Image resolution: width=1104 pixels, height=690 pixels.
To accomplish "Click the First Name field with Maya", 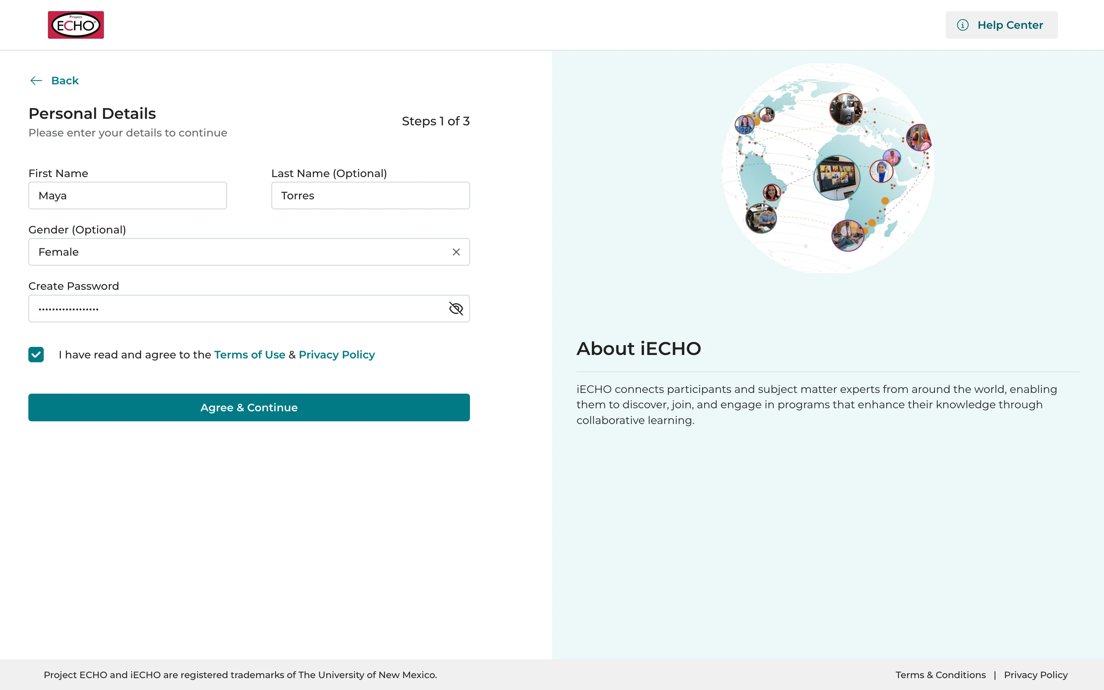I will tap(127, 196).
